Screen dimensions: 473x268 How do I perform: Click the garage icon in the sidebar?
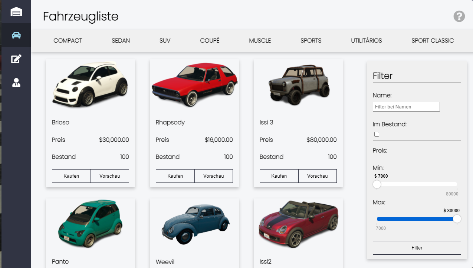click(16, 12)
